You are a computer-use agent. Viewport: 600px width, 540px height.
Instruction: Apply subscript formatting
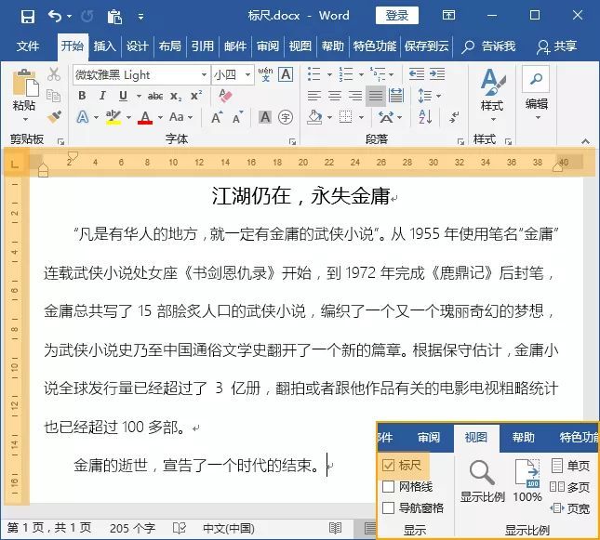[x=176, y=96]
